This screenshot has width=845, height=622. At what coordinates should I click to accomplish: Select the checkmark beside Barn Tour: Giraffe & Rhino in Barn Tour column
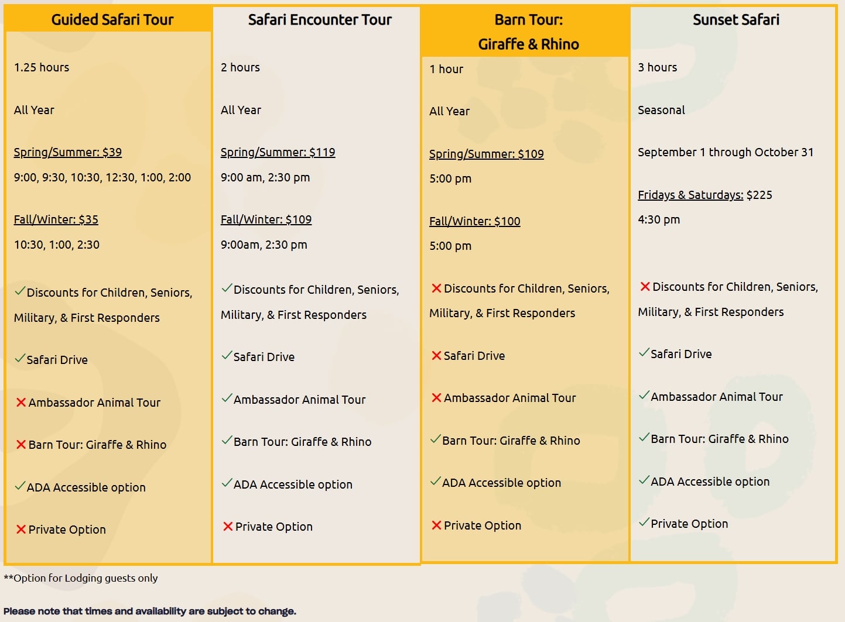(435, 439)
